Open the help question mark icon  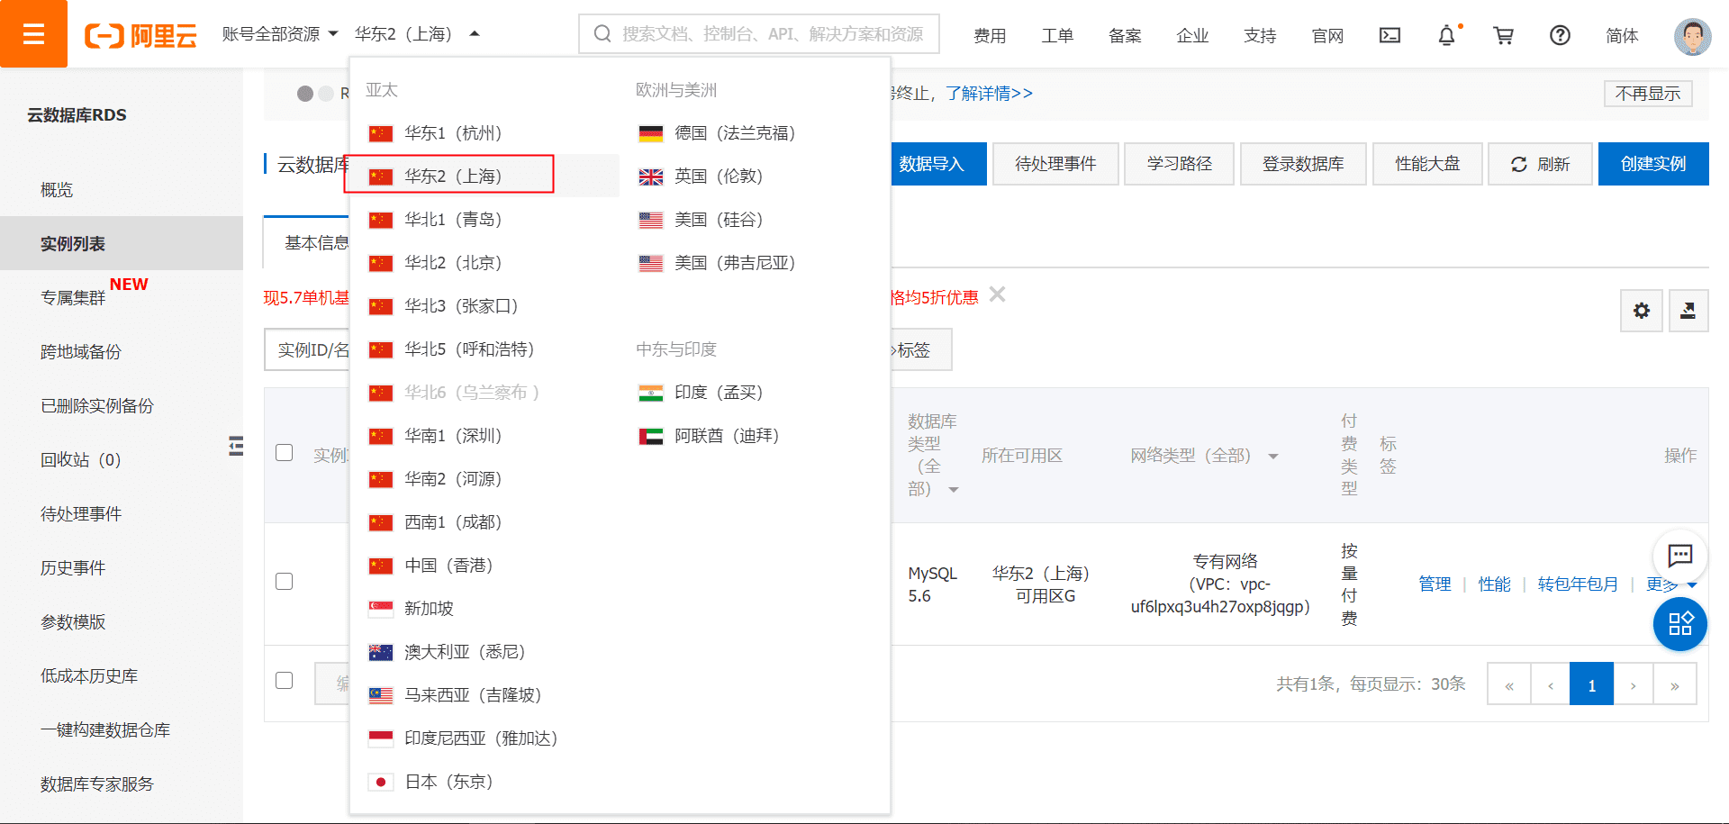[x=1560, y=35]
